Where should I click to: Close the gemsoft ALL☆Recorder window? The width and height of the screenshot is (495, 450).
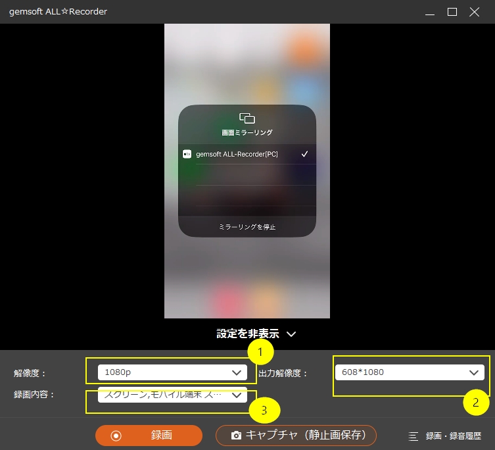click(x=474, y=12)
